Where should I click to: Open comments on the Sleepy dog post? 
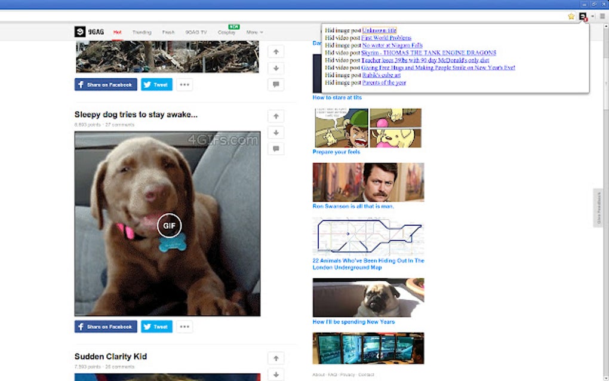pyautogui.click(x=276, y=149)
